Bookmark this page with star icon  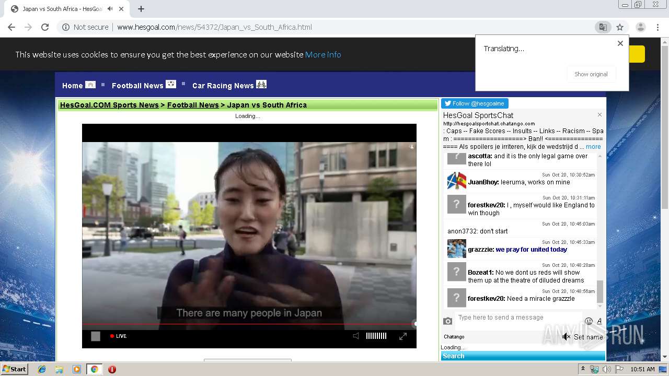click(x=620, y=27)
